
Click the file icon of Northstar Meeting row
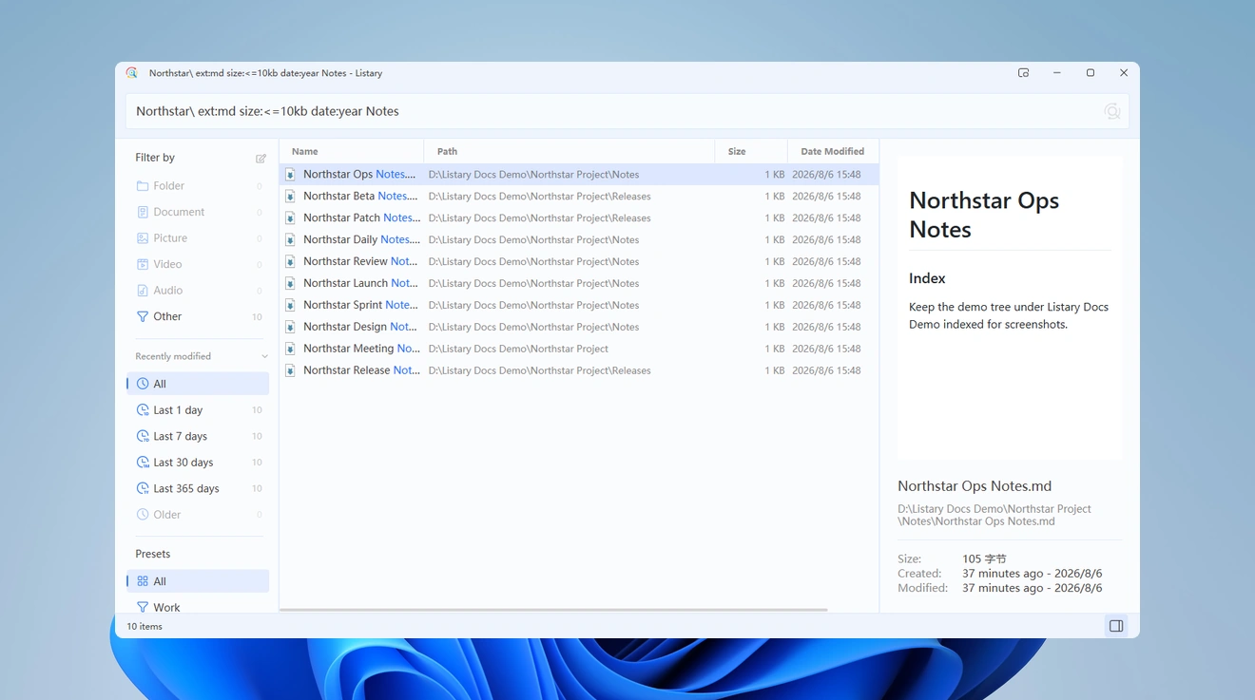[x=291, y=350]
